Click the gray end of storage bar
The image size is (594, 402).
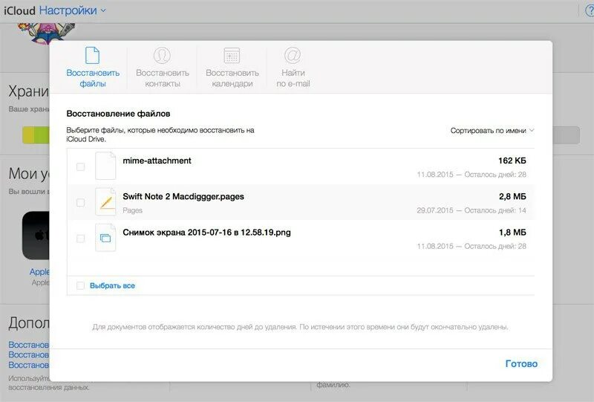[x=566, y=135]
